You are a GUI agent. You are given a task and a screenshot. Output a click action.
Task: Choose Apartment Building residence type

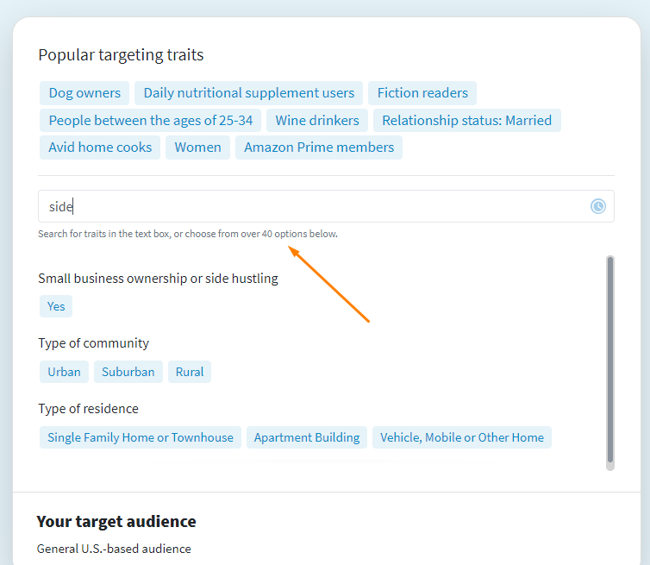coord(307,437)
